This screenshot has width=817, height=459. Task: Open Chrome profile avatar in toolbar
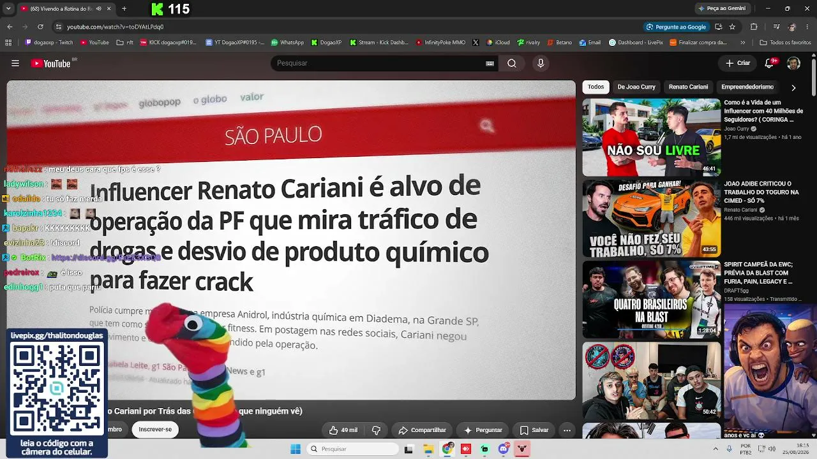[x=792, y=27]
